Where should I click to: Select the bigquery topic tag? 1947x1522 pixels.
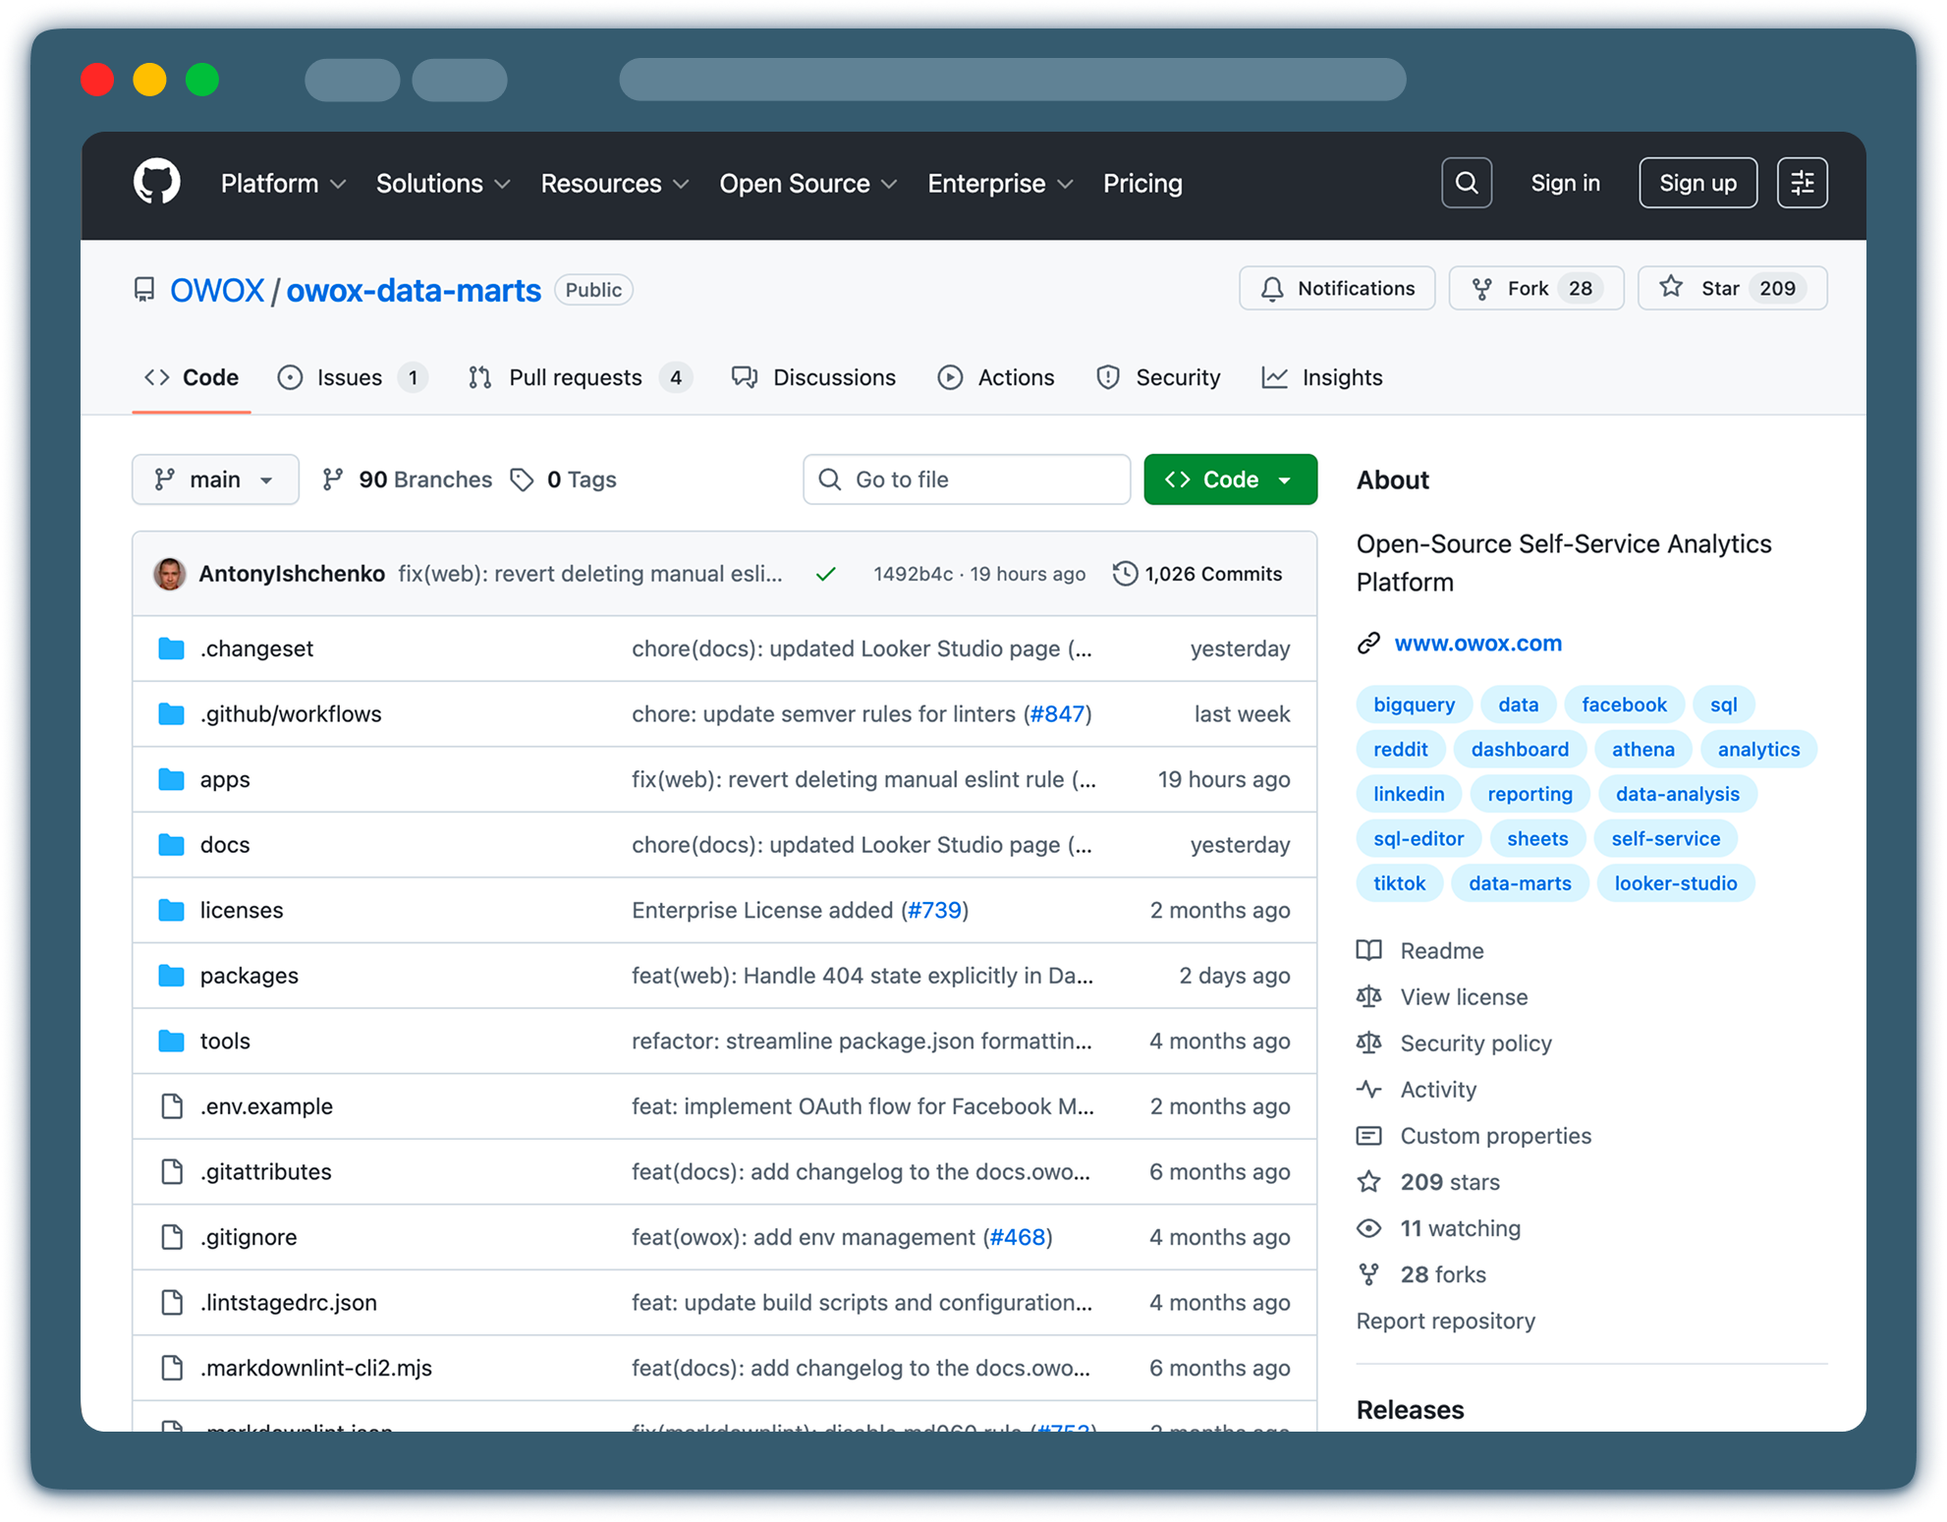pyautogui.click(x=1414, y=705)
